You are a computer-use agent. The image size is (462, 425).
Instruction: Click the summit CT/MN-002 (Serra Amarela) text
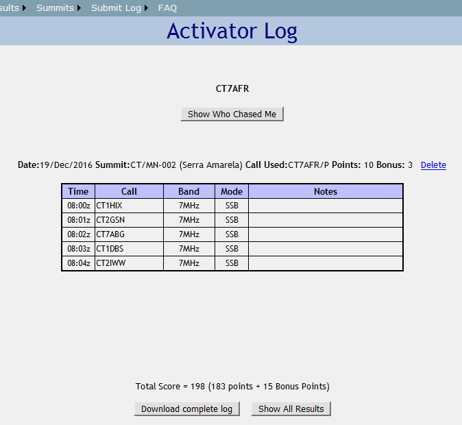186,165
